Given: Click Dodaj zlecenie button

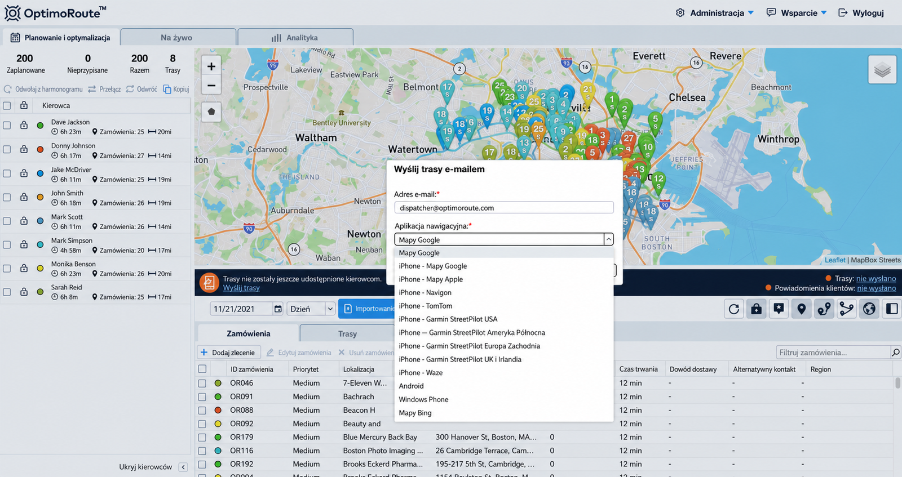Looking at the screenshot, I should pos(229,353).
